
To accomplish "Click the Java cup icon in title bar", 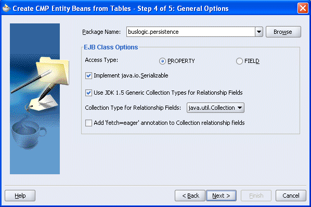I will click(x=7, y=8).
